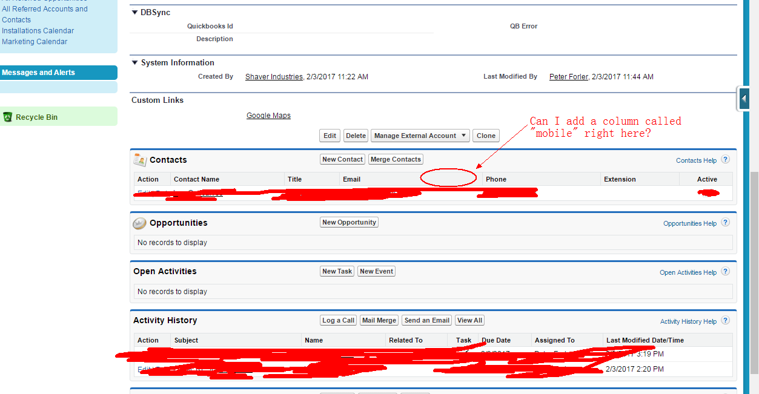
Task: Open Installations Calendar sidebar link
Action: tap(38, 31)
